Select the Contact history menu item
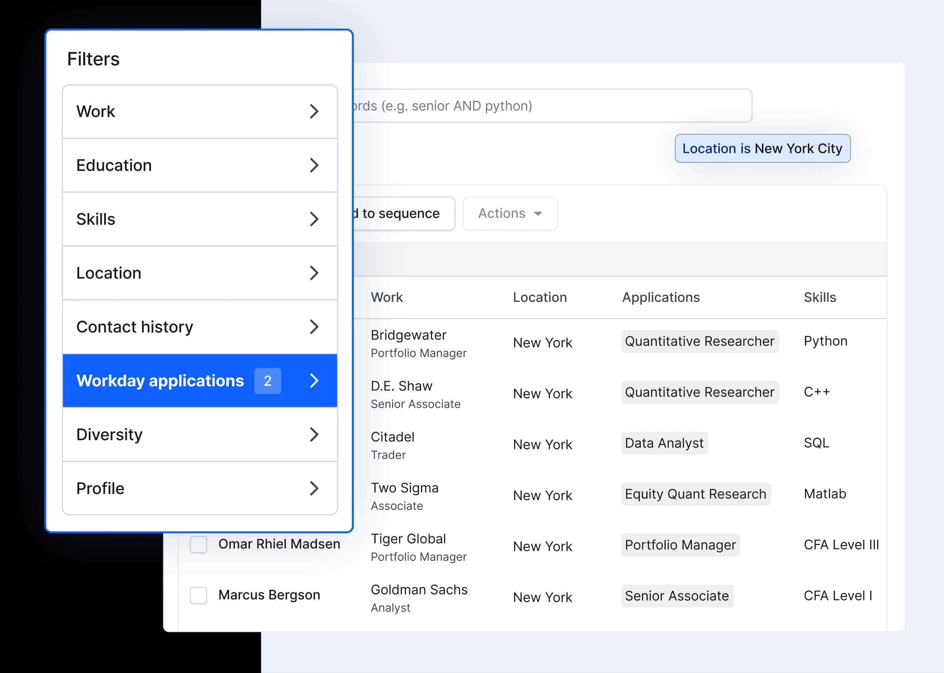Image resolution: width=944 pixels, height=673 pixels. tap(135, 327)
